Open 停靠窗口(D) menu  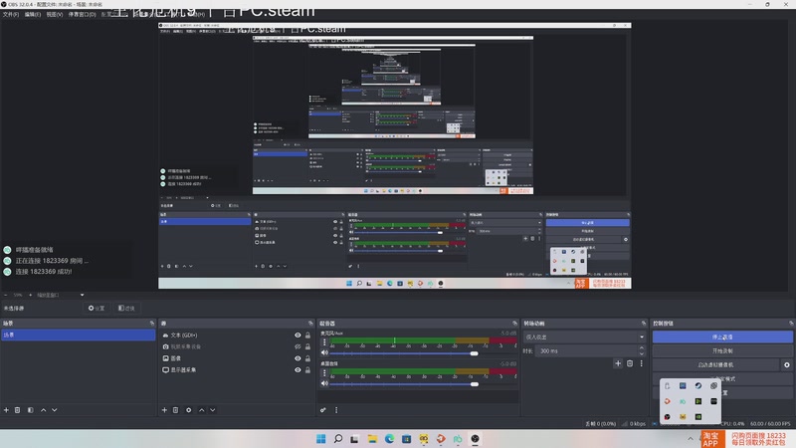tap(82, 14)
